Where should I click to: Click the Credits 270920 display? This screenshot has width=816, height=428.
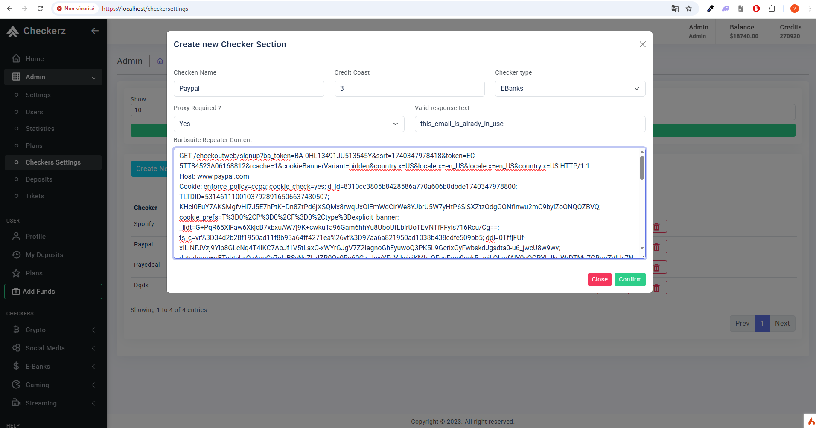(790, 32)
